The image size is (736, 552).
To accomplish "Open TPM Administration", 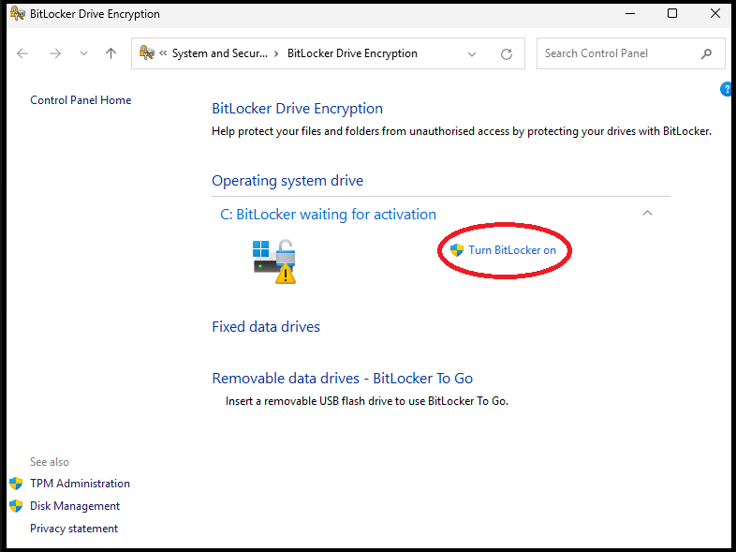I will point(80,484).
